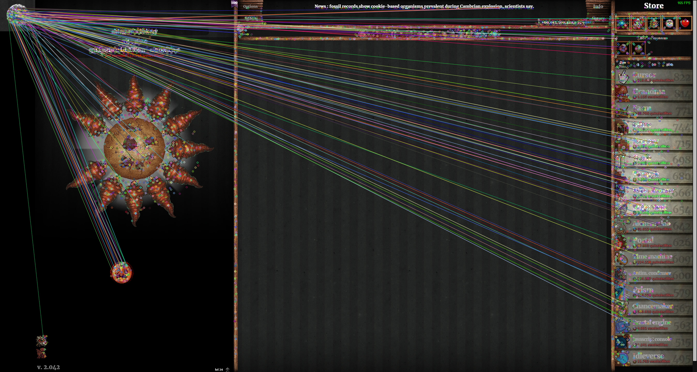The width and height of the screenshot is (697, 372).
Task: Click the level up arrow beside lvl 34
Action: click(228, 369)
